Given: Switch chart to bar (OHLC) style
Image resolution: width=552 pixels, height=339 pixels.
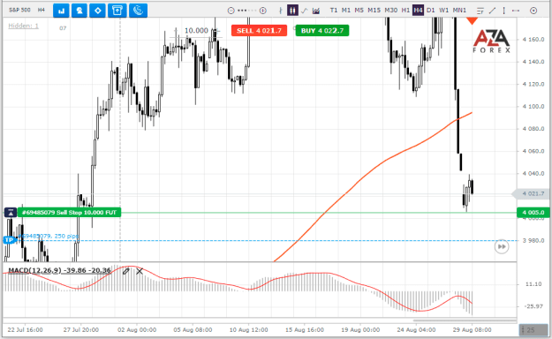Looking at the screenshot, I should (x=281, y=11).
